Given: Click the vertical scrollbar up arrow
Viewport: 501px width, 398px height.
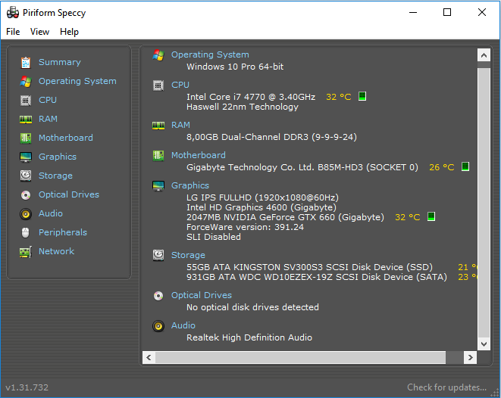Looking at the screenshot, I should tap(484, 55).
